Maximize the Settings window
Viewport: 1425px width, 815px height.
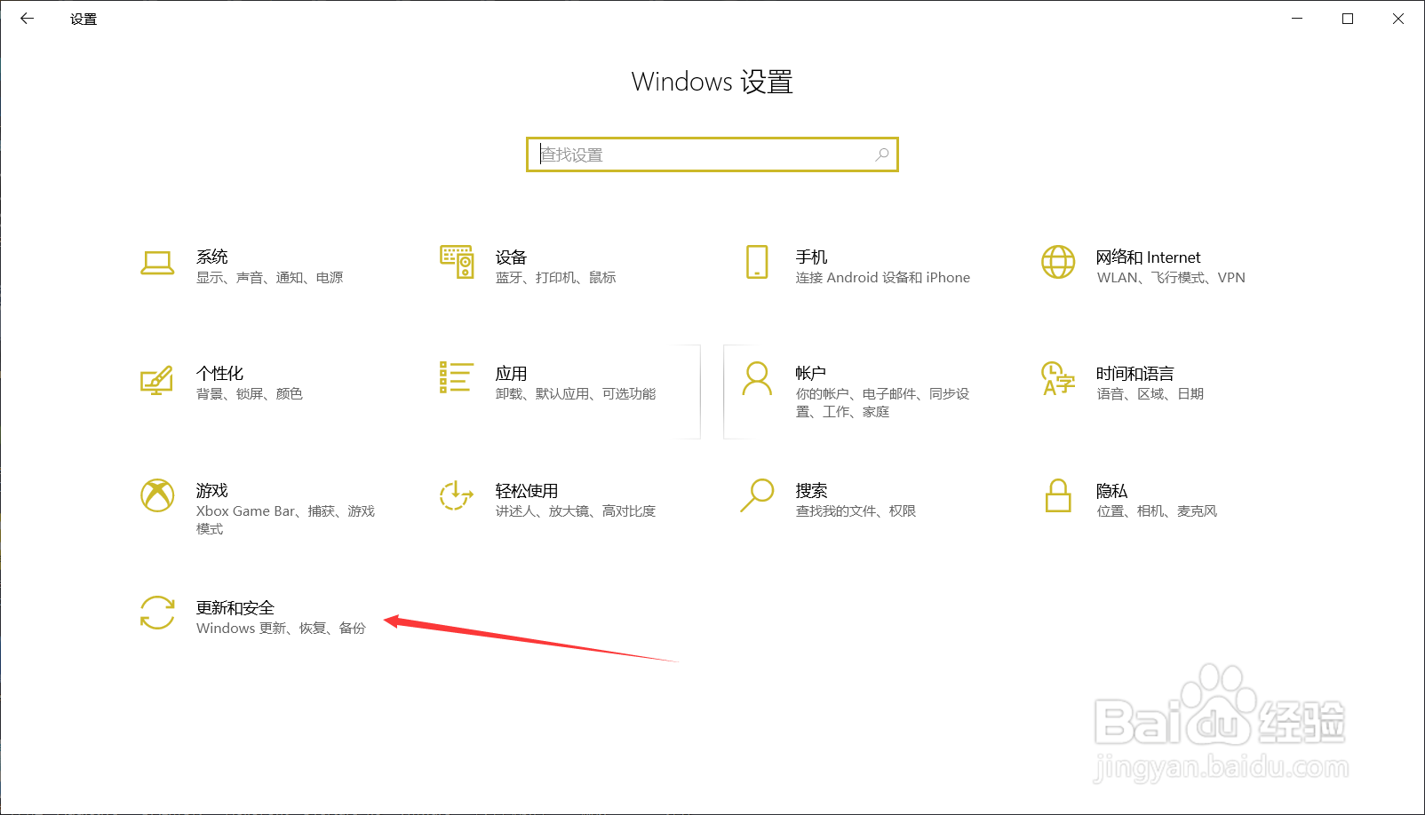pos(1348,19)
